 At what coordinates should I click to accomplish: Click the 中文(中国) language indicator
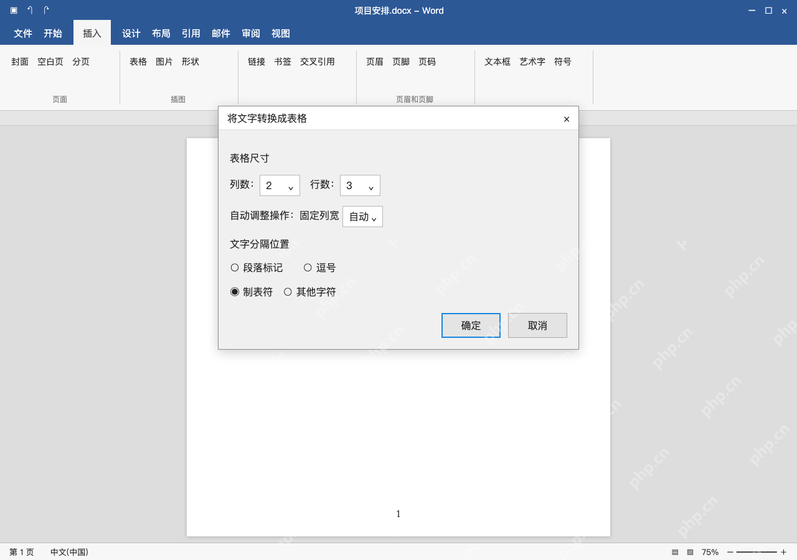click(x=69, y=552)
